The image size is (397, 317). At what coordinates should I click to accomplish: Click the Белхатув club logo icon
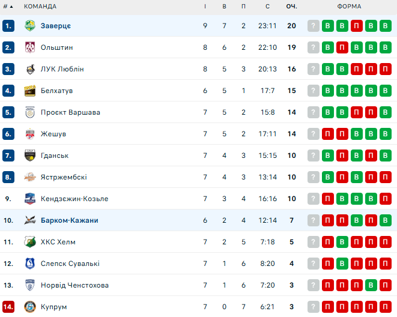click(x=30, y=91)
